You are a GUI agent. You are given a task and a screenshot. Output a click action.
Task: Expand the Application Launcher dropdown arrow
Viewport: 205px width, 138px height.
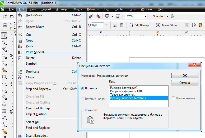(x=113, y=16)
